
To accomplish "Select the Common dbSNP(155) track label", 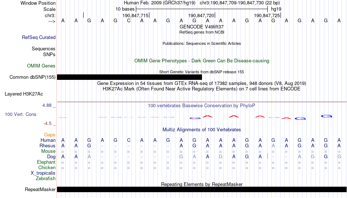I will point(32,77).
